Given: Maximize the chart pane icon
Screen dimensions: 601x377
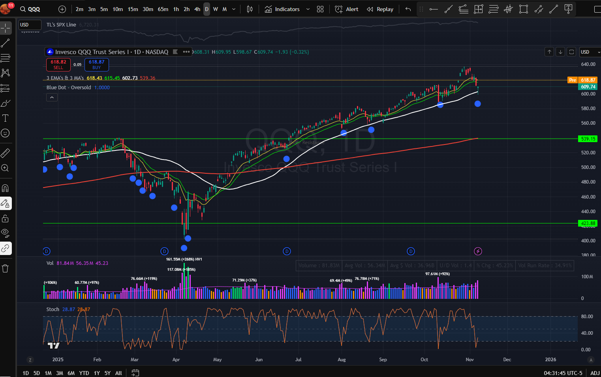Looking at the screenshot, I should tap(571, 52).
